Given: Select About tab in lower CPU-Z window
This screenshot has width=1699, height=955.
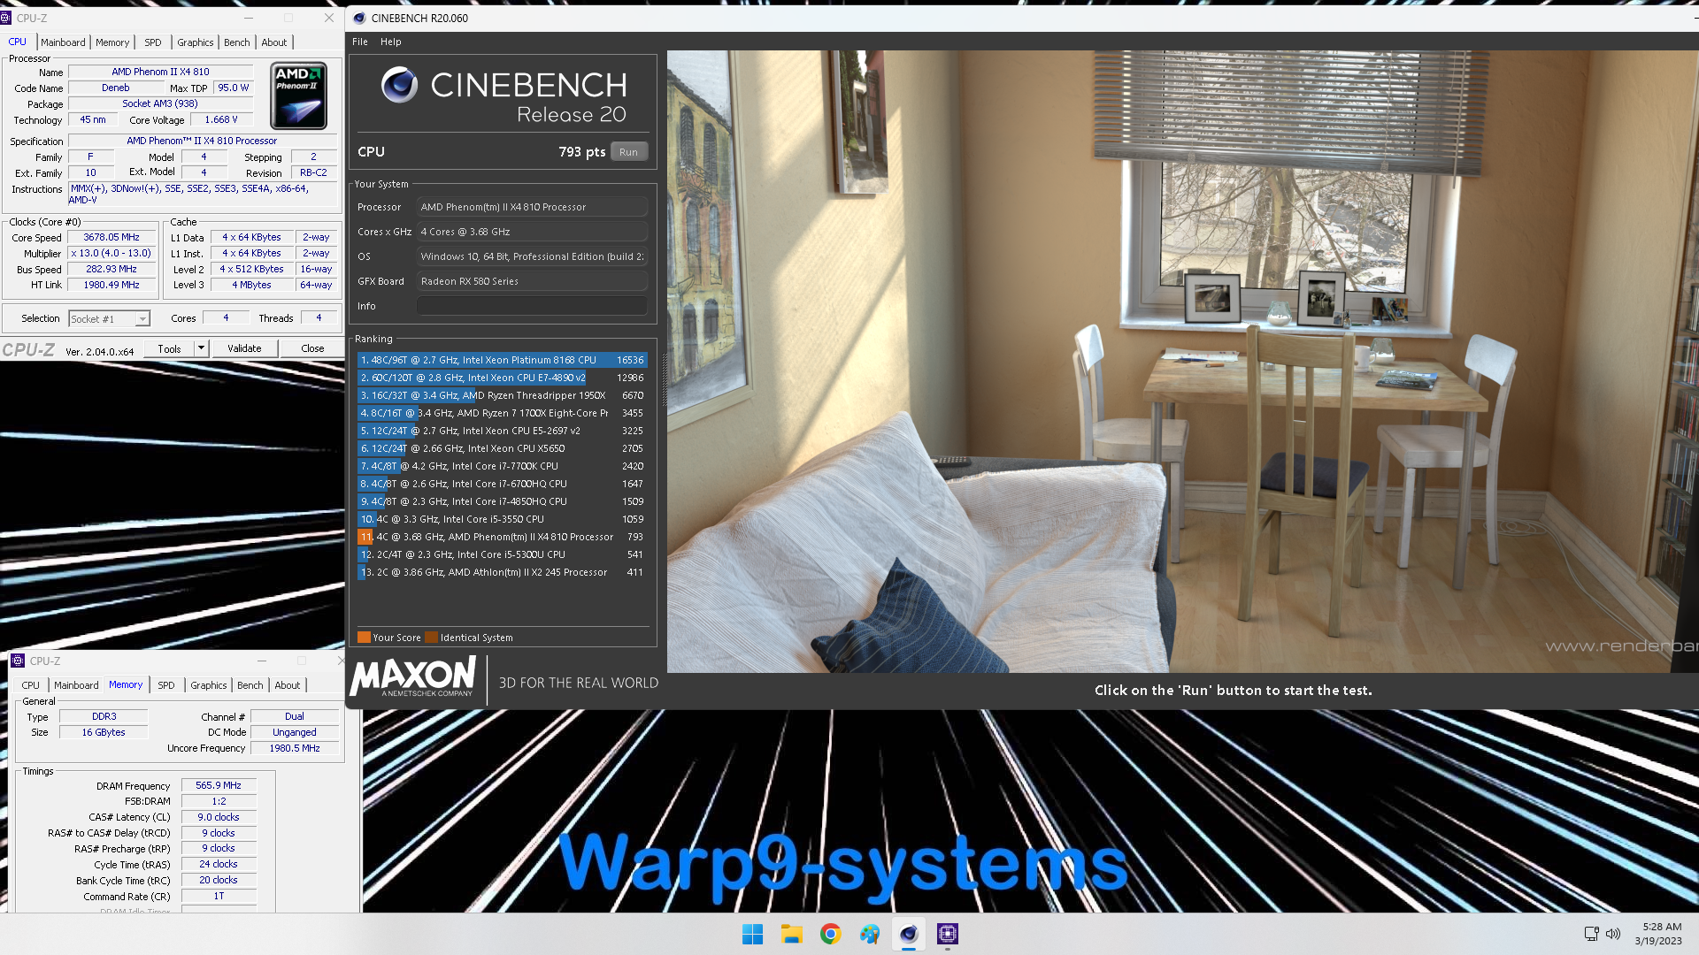Looking at the screenshot, I should click(x=288, y=685).
